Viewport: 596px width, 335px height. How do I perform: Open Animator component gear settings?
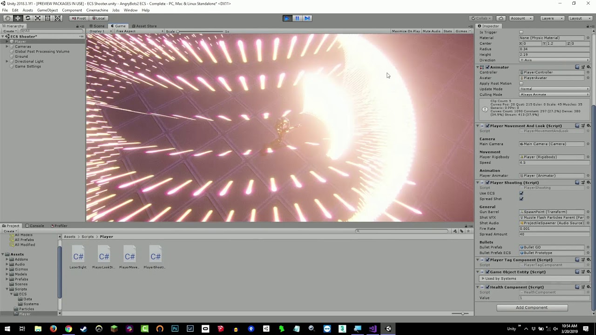click(x=589, y=67)
